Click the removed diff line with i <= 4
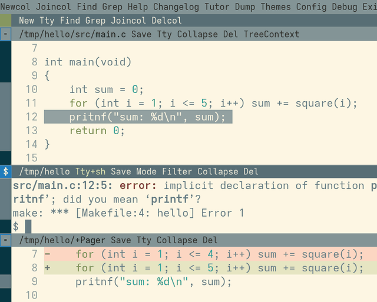The image size is (377, 302). (210, 254)
